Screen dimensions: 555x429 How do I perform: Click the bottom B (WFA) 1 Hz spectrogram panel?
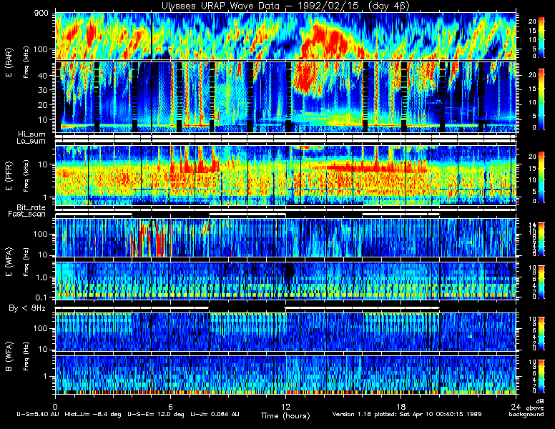coord(285,375)
